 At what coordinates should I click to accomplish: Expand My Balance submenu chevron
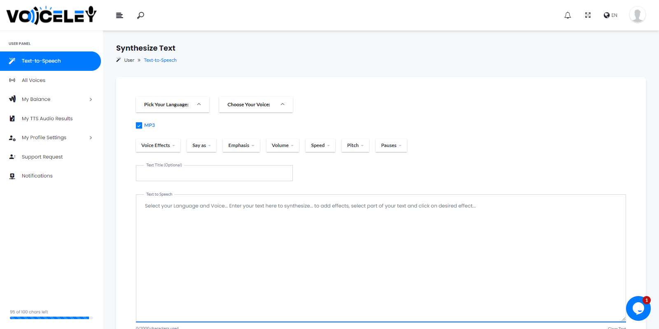click(x=91, y=99)
